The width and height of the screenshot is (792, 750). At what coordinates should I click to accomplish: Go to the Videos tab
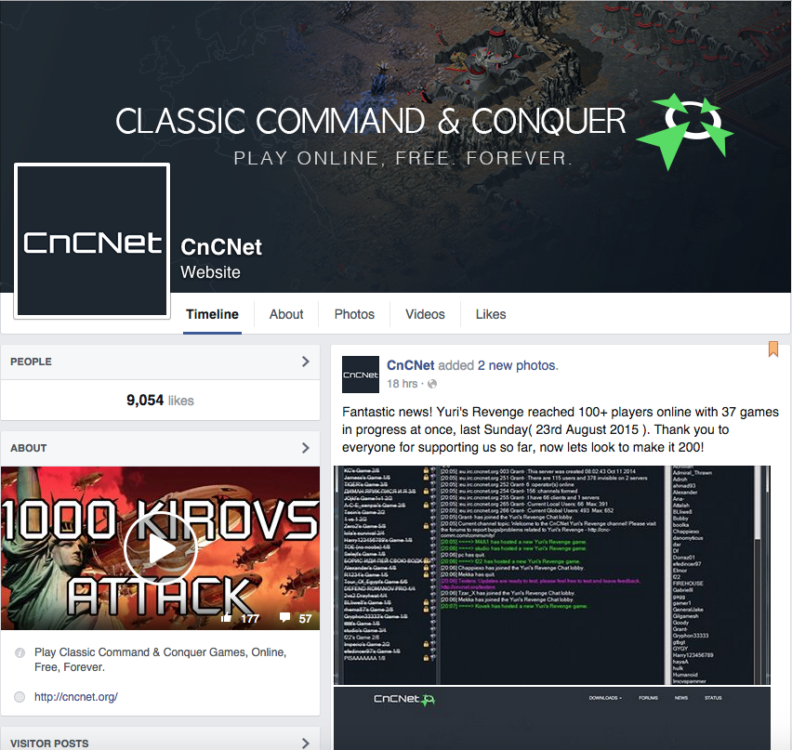(425, 314)
